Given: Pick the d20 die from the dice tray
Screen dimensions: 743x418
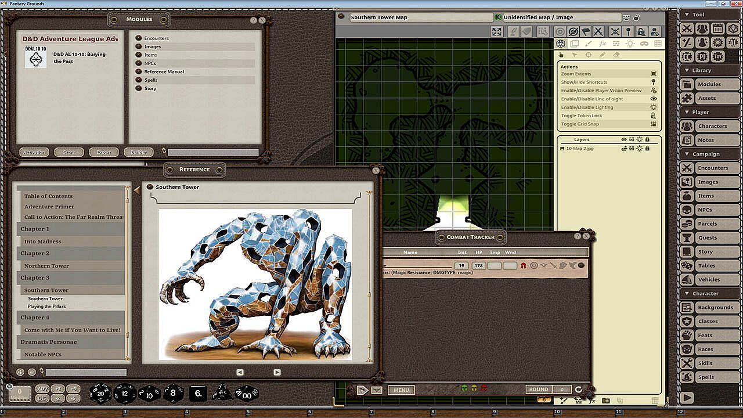Looking at the screenshot, I should (x=100, y=393).
